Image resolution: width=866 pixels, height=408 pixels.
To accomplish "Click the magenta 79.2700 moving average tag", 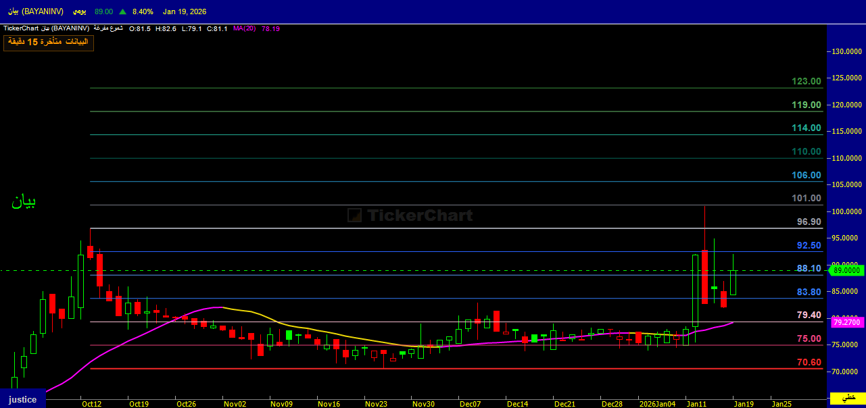I will (x=846, y=323).
